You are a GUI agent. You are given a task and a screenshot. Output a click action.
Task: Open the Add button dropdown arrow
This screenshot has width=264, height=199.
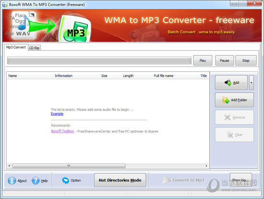click(x=252, y=83)
